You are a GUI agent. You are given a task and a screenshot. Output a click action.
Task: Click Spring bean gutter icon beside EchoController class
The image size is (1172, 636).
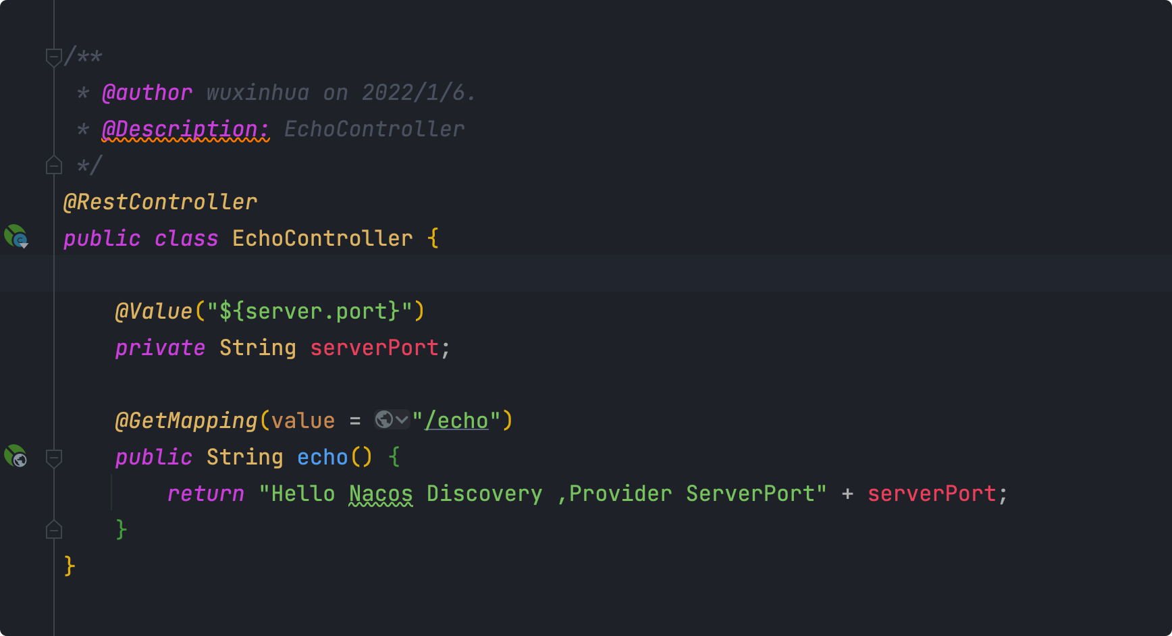tap(16, 237)
